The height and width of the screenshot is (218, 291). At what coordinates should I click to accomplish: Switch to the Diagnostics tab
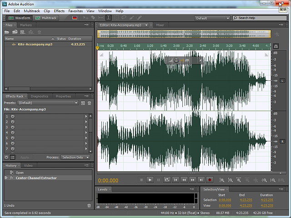coord(40,96)
